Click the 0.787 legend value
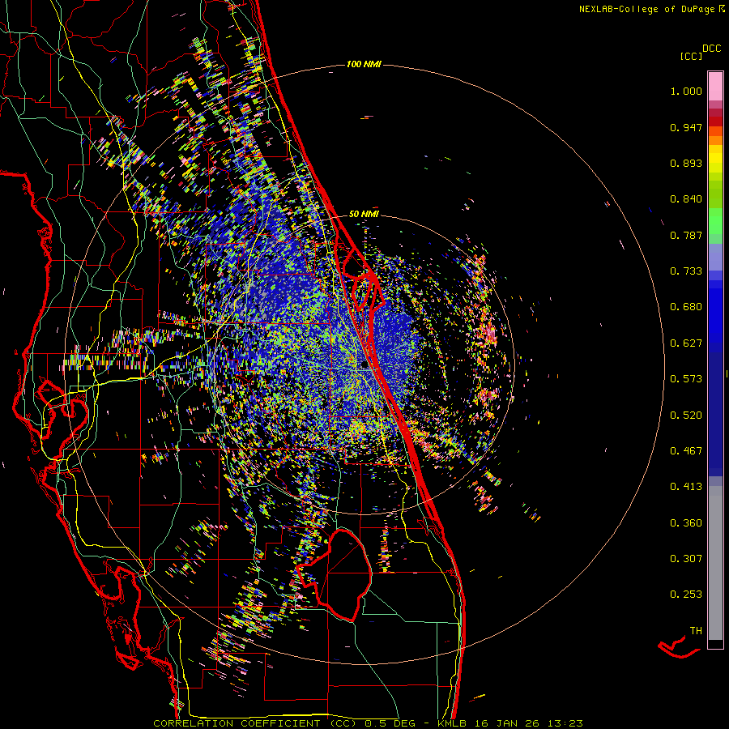The width and height of the screenshot is (729, 729). click(686, 235)
